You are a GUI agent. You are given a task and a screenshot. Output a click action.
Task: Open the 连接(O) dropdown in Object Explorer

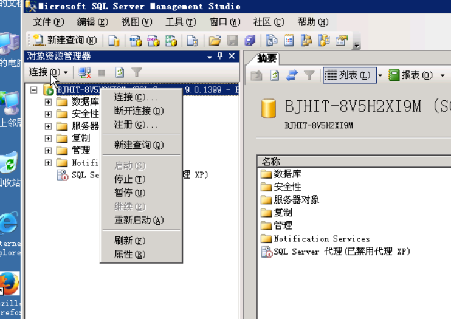[49, 72]
